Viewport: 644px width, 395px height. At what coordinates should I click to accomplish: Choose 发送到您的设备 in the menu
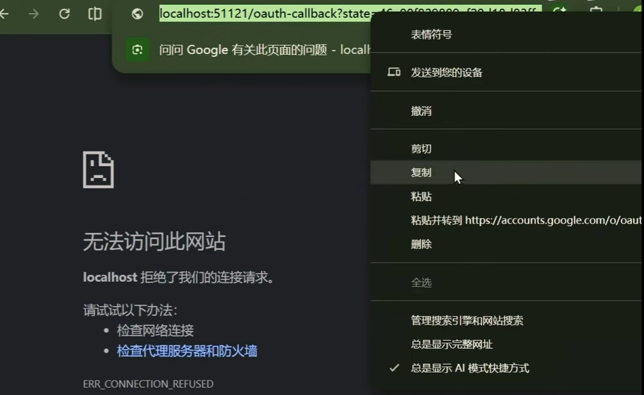point(506,72)
